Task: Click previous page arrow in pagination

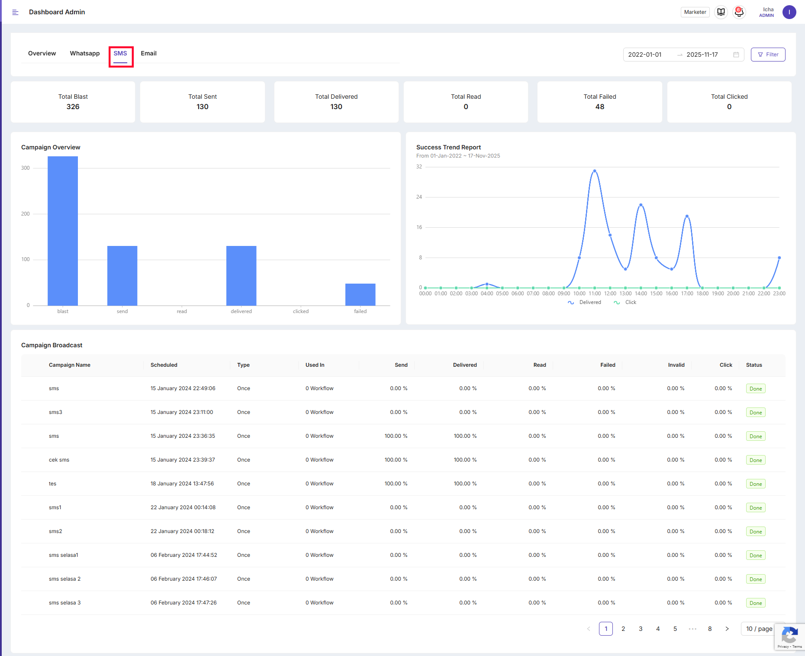Action: pyautogui.click(x=589, y=629)
